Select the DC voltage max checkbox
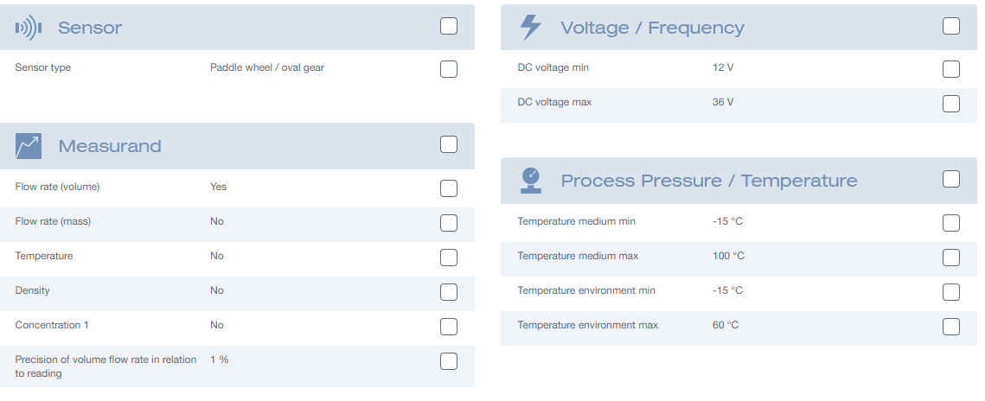The image size is (985, 401). 951,104
